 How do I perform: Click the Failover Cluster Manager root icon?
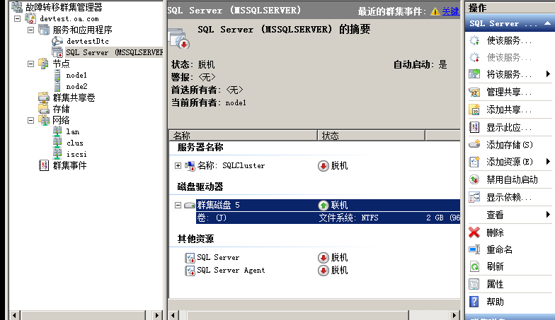click(17, 7)
